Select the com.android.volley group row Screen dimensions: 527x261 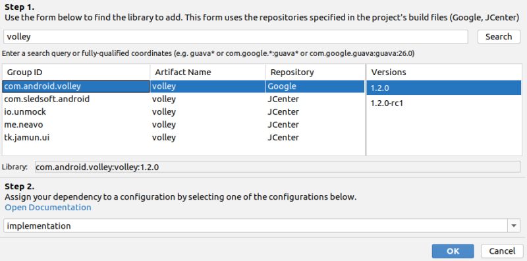(183, 86)
